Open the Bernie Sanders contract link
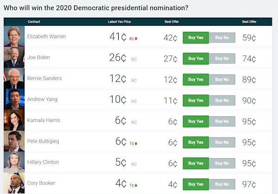The image size is (278, 194). tap(44, 78)
